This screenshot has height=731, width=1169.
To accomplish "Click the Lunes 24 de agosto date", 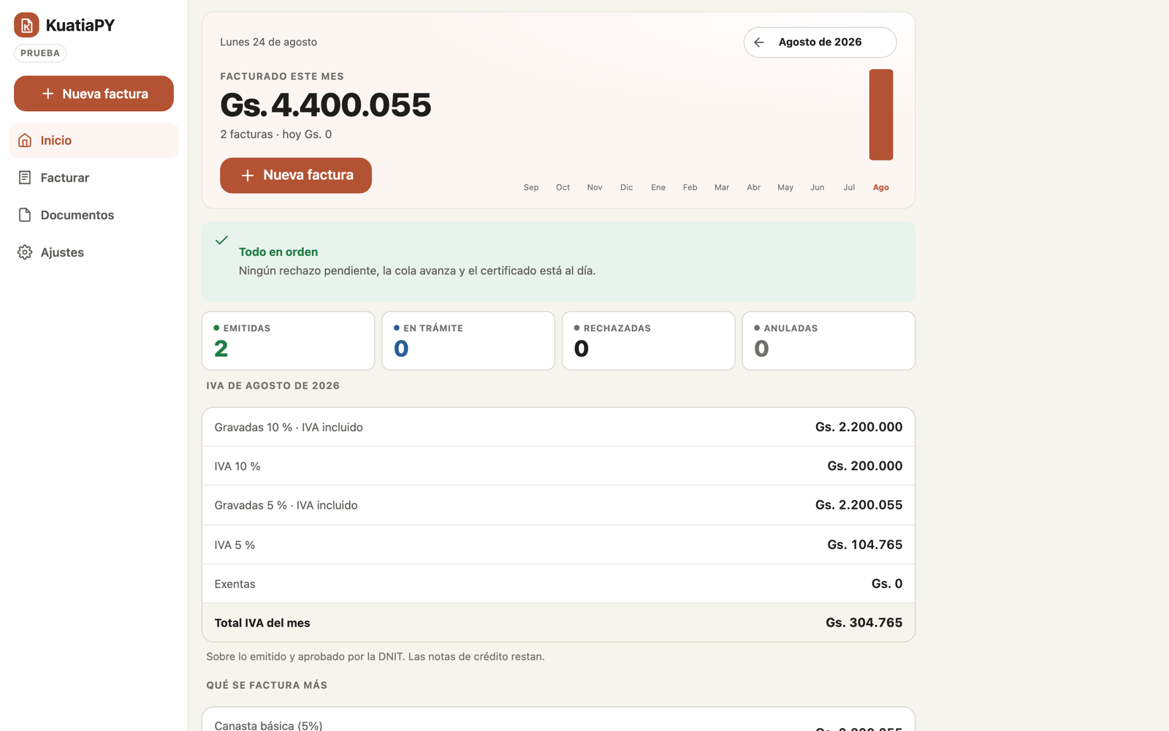I will (268, 42).
